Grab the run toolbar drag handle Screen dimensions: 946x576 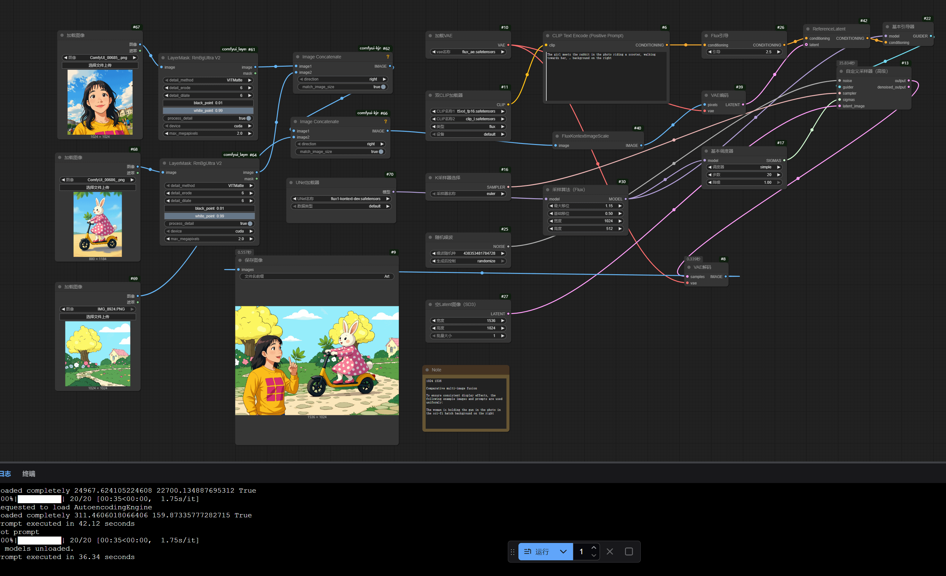pos(513,552)
